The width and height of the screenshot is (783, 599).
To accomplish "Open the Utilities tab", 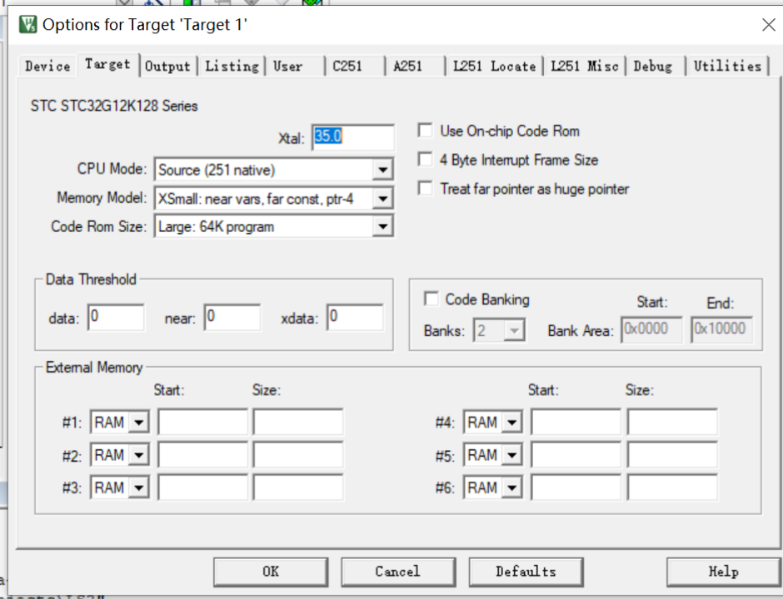I will point(727,67).
